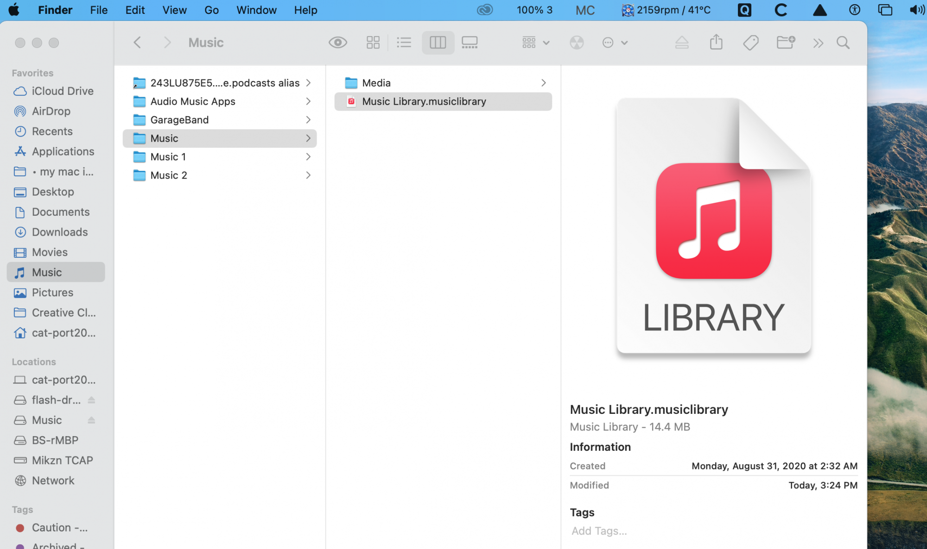This screenshot has width=927, height=549.
Task: Click the Edit Tags icon
Action: 751,43
